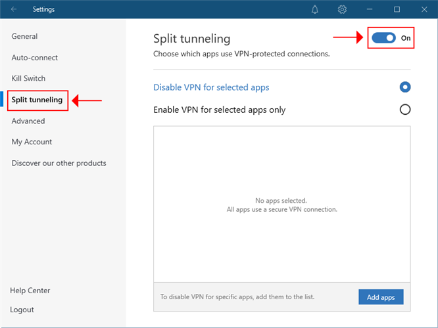
Task: Maximize the Settings window
Action: pyautogui.click(x=397, y=9)
